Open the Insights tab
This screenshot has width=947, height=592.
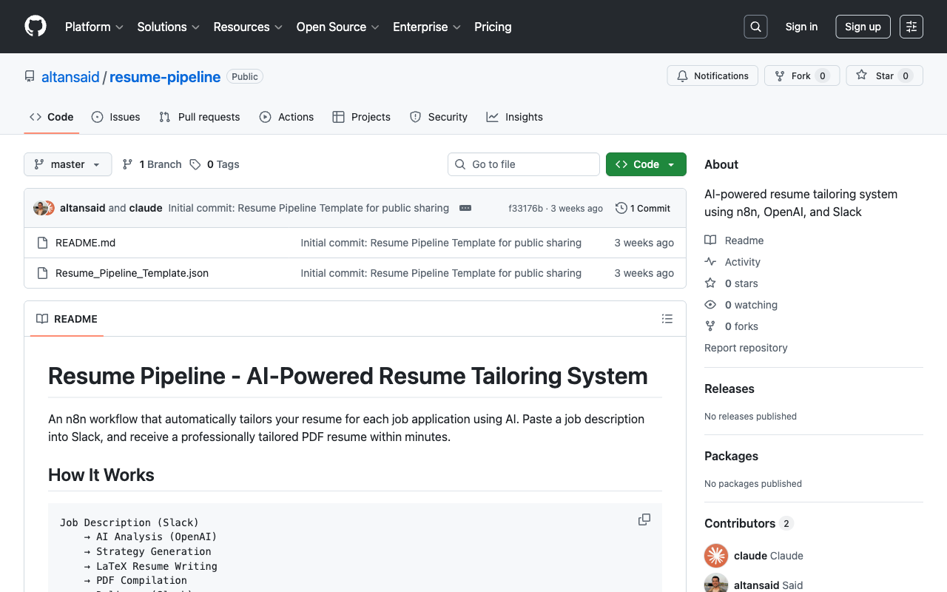click(514, 117)
